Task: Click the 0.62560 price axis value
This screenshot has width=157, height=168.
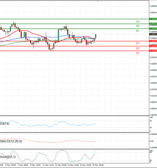Action: (154, 70)
